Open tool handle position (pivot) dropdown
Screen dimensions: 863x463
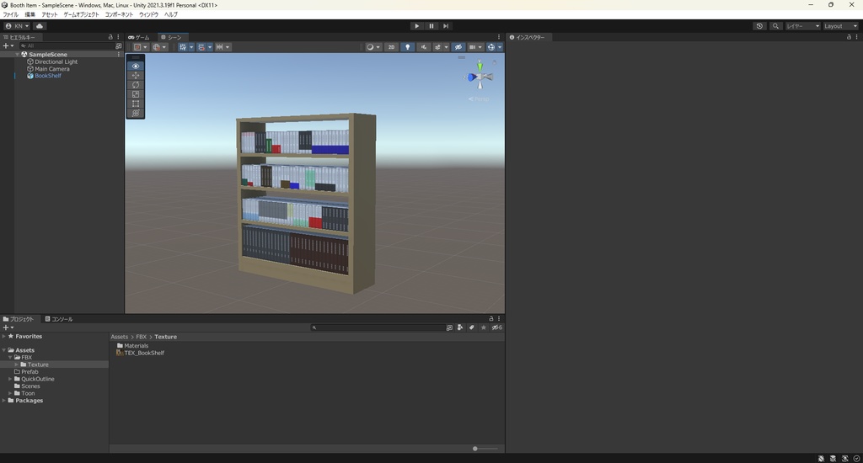pyautogui.click(x=141, y=47)
